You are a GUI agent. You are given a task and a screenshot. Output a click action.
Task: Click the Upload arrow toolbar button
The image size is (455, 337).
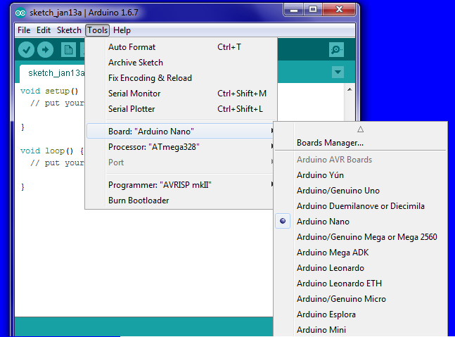click(45, 50)
